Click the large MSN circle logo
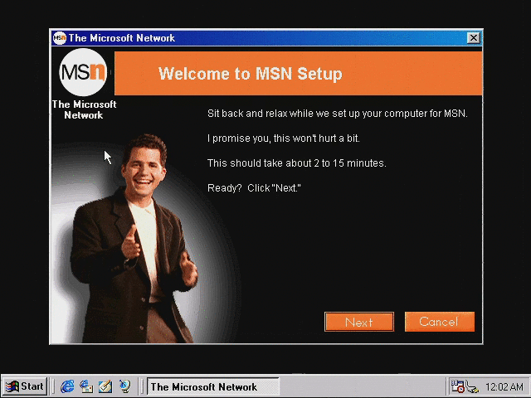The image size is (531, 398). tap(83, 72)
